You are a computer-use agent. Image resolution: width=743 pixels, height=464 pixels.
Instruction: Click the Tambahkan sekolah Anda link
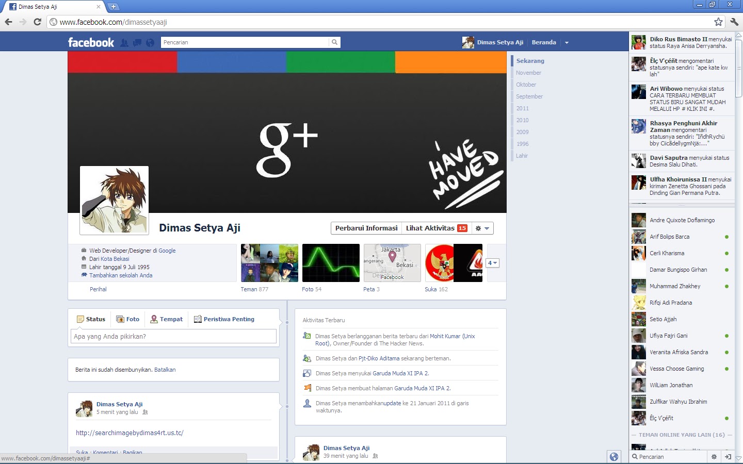pyautogui.click(x=121, y=275)
